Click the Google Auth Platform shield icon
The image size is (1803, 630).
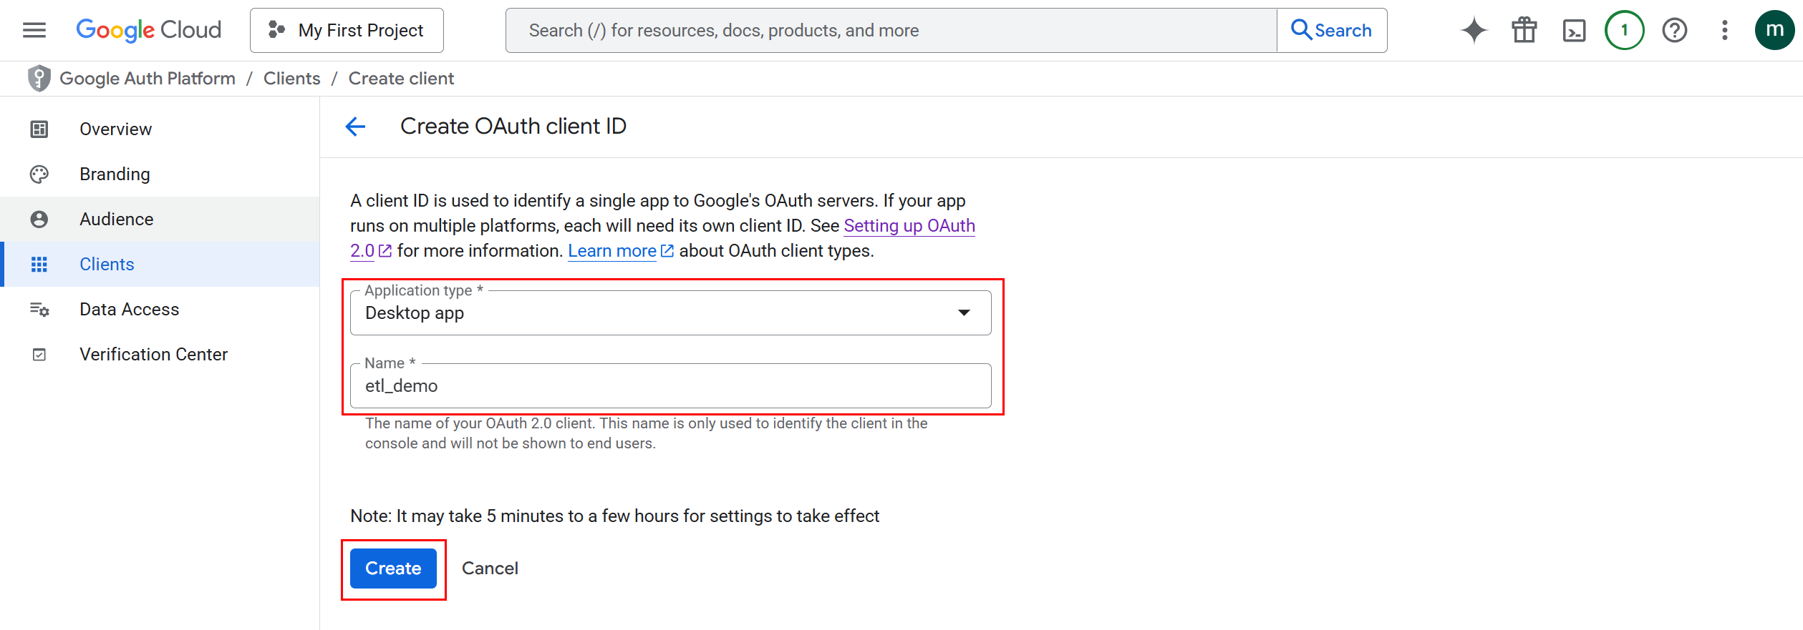(x=39, y=78)
